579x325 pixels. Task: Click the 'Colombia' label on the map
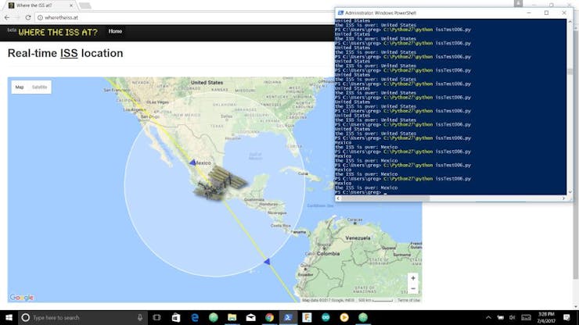(328, 253)
